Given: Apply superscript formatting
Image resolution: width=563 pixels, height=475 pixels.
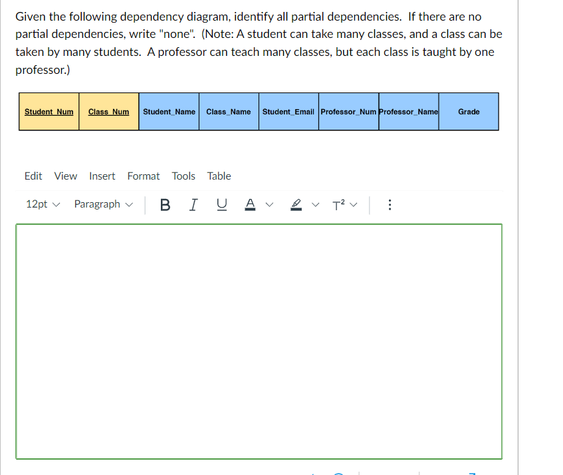Looking at the screenshot, I should pos(338,205).
